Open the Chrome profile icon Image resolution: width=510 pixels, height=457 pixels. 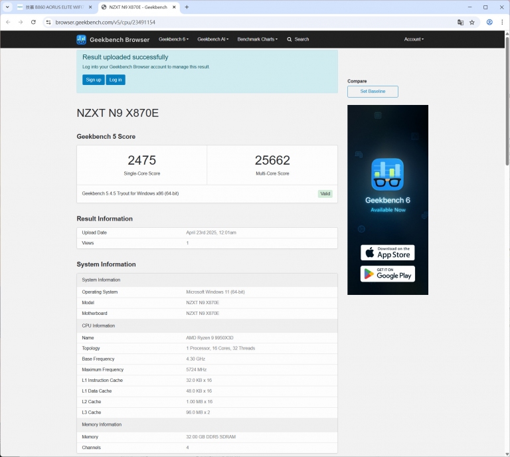489,22
